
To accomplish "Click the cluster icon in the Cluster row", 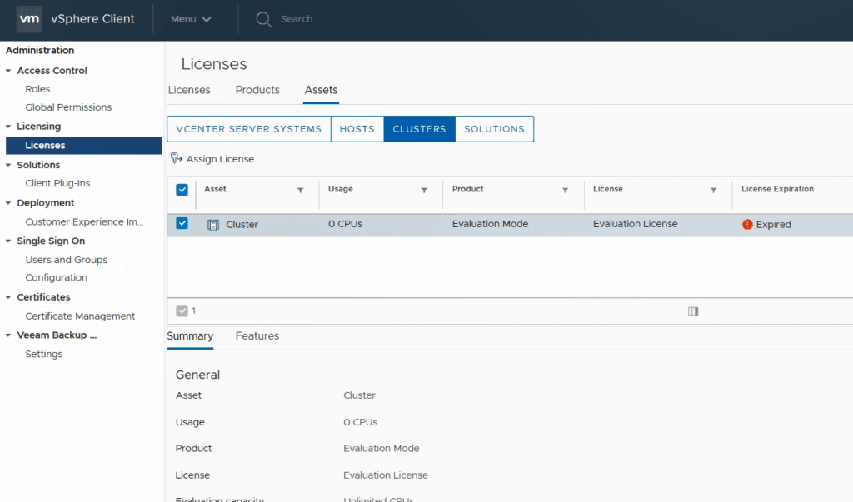I will (x=213, y=225).
